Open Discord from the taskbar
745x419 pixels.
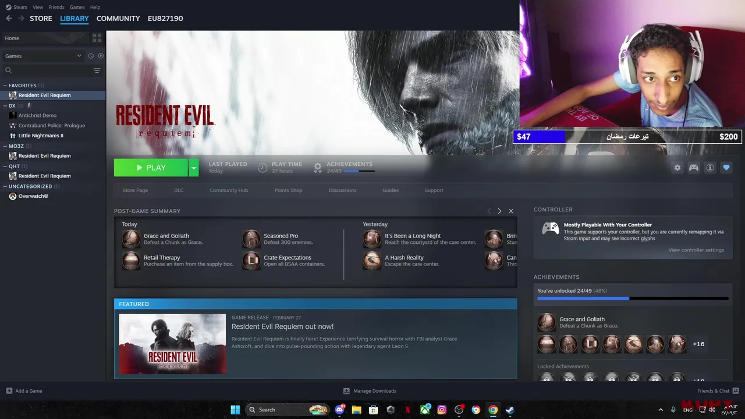340,410
